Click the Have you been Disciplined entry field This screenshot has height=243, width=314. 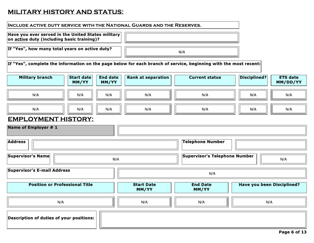pyautogui.click(x=269, y=202)
